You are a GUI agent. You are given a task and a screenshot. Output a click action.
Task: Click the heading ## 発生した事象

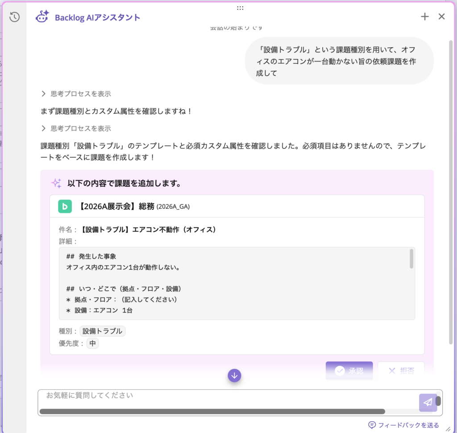91,256
